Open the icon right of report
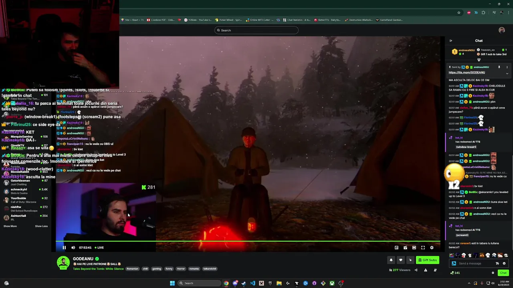 (x=435, y=270)
